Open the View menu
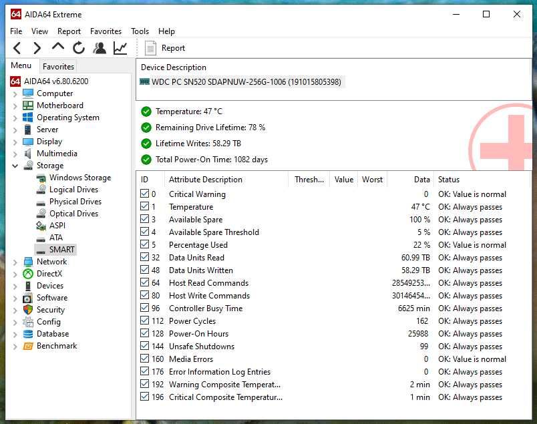The height and width of the screenshot is (424, 537). [x=39, y=31]
